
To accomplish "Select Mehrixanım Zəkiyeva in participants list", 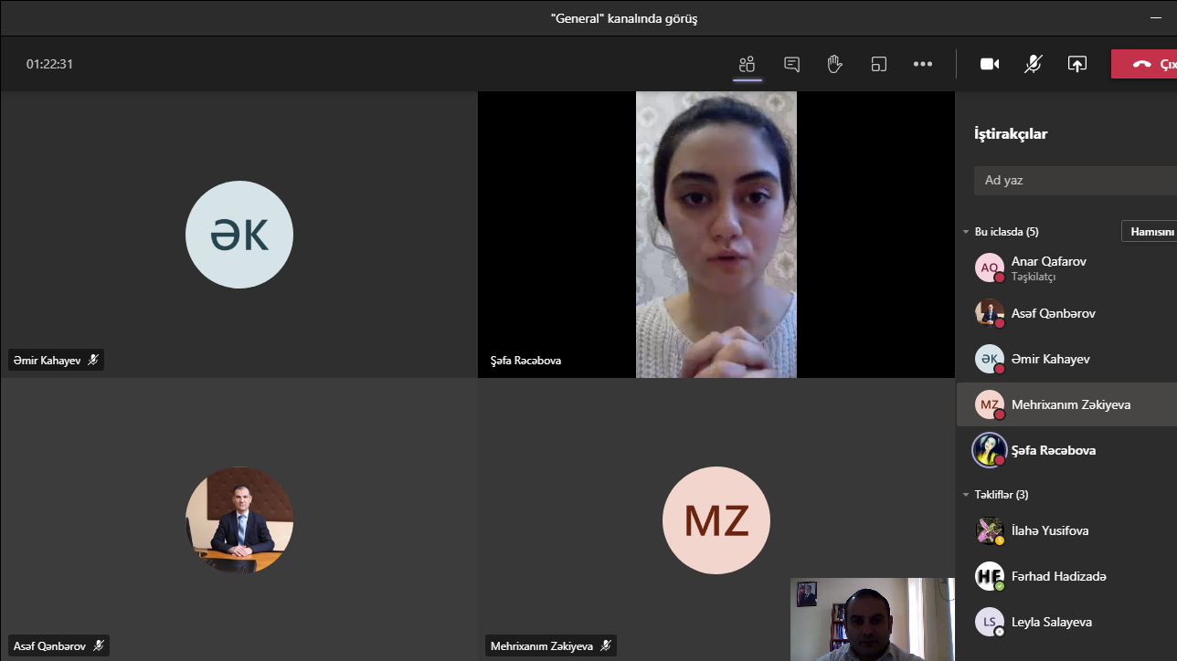I will tap(1070, 404).
